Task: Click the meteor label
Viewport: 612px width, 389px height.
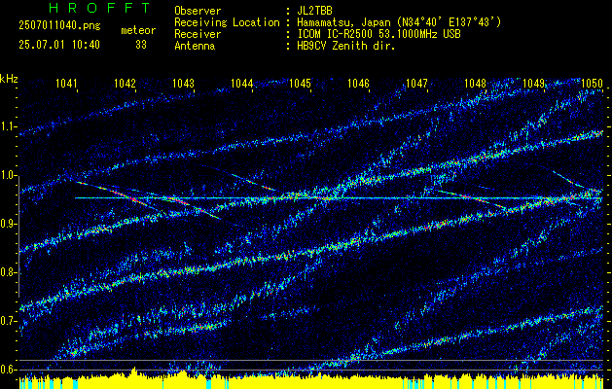Action: click(138, 30)
